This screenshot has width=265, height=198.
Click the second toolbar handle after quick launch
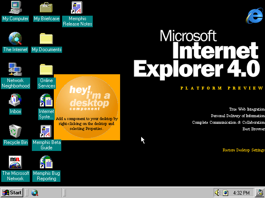(x=64, y=193)
